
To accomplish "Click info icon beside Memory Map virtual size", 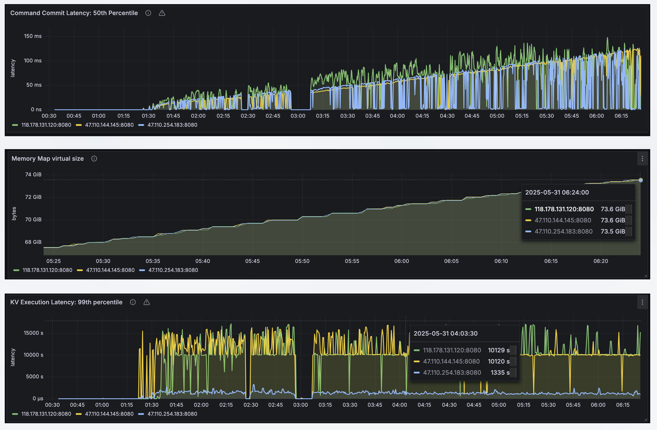I will (x=94, y=159).
